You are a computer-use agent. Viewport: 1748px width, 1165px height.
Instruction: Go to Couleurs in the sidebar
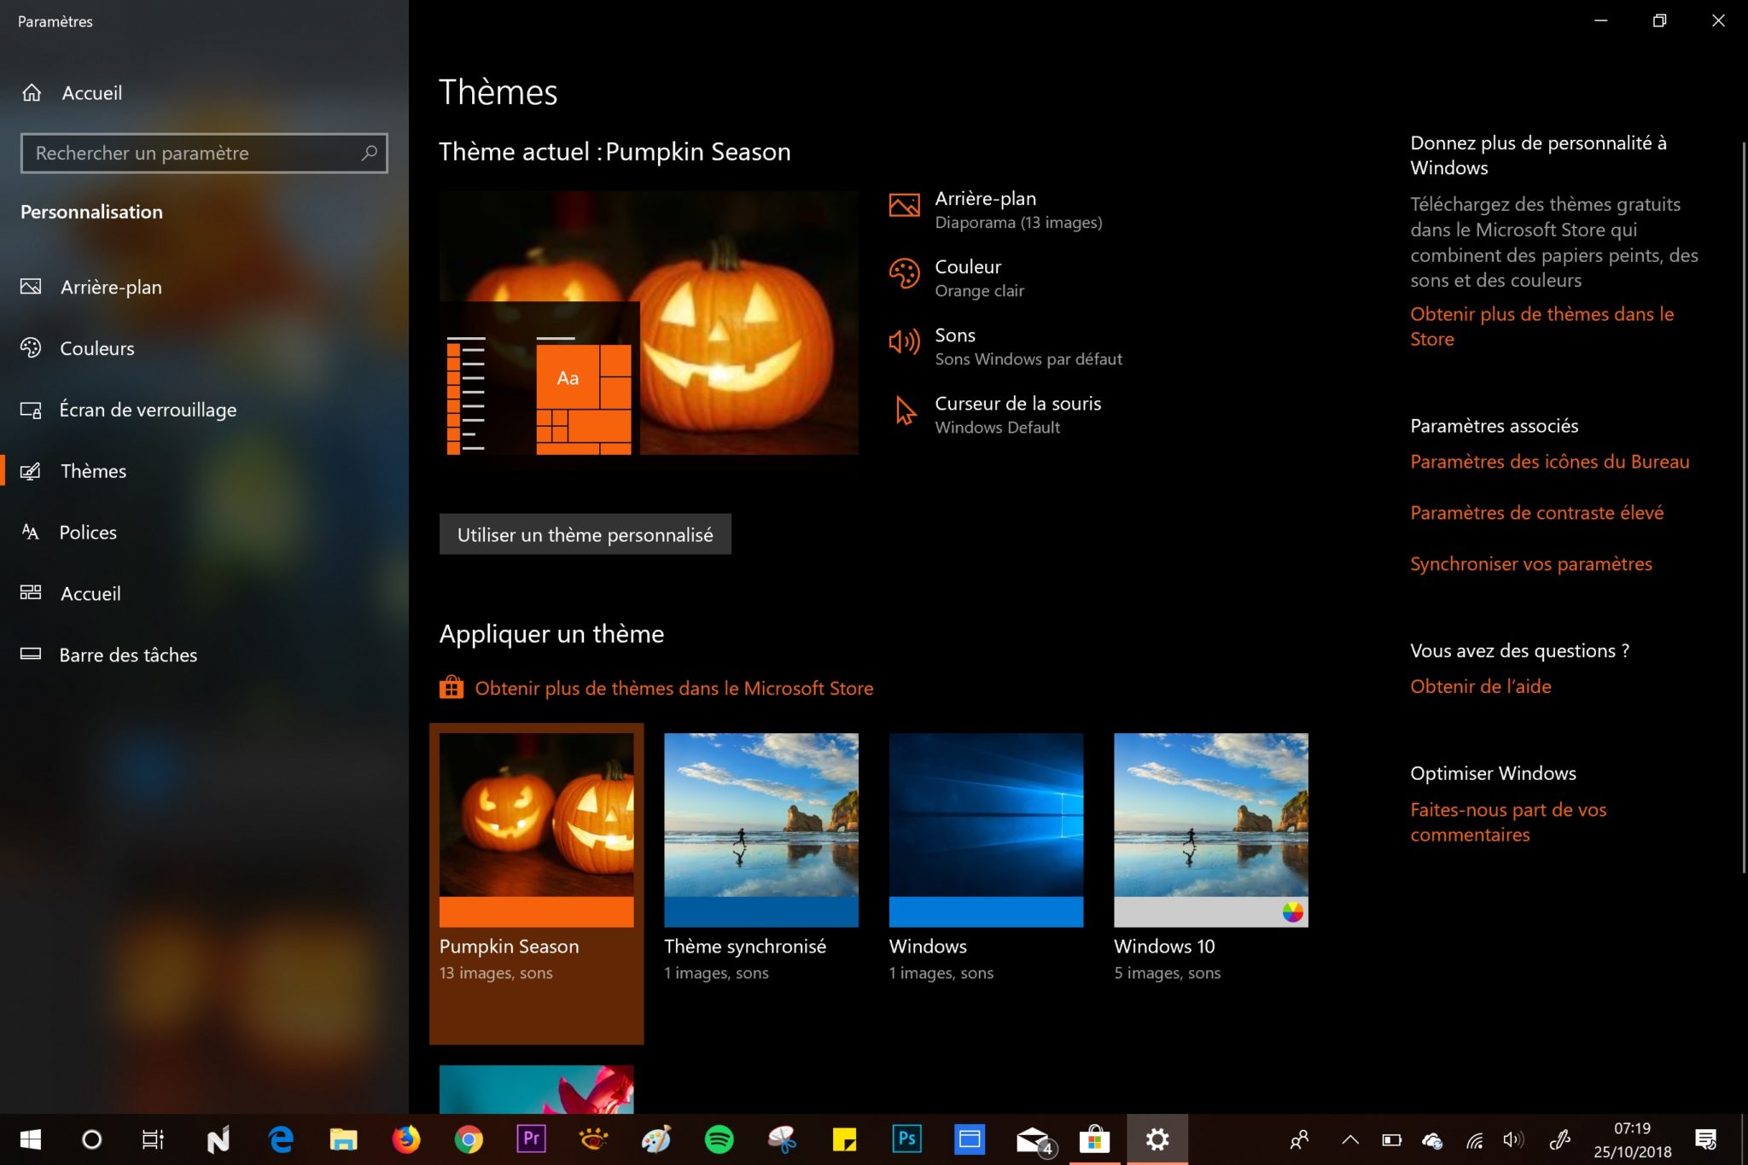point(78,348)
